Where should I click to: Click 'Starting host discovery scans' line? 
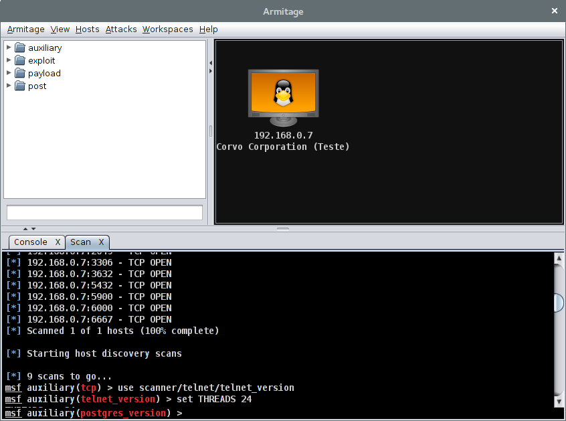[x=94, y=353]
